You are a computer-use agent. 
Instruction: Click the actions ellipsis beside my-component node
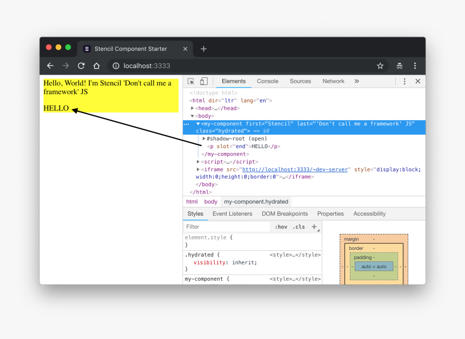click(x=187, y=124)
